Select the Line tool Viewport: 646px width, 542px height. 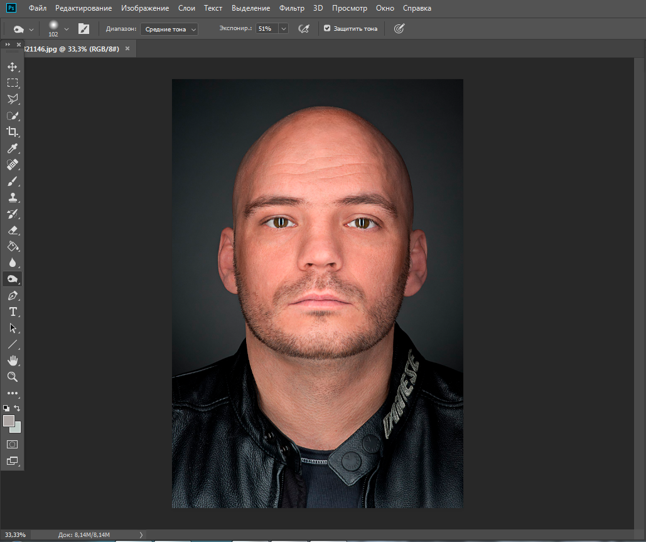tap(13, 344)
